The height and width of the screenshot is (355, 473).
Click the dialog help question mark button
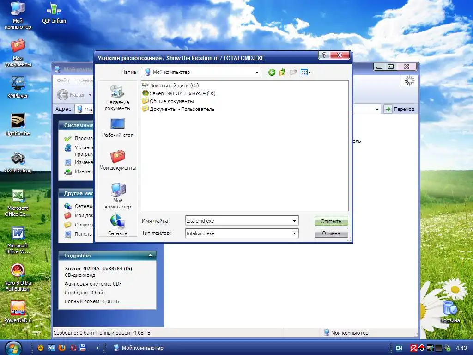click(x=324, y=55)
